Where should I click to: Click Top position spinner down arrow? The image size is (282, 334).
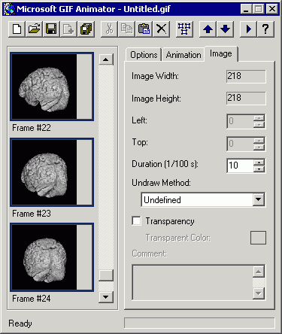point(259,147)
